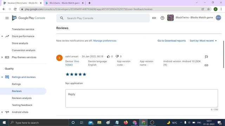Click Android vitals pulse icon
The image size is (225, 126).
(x=7, y=112)
